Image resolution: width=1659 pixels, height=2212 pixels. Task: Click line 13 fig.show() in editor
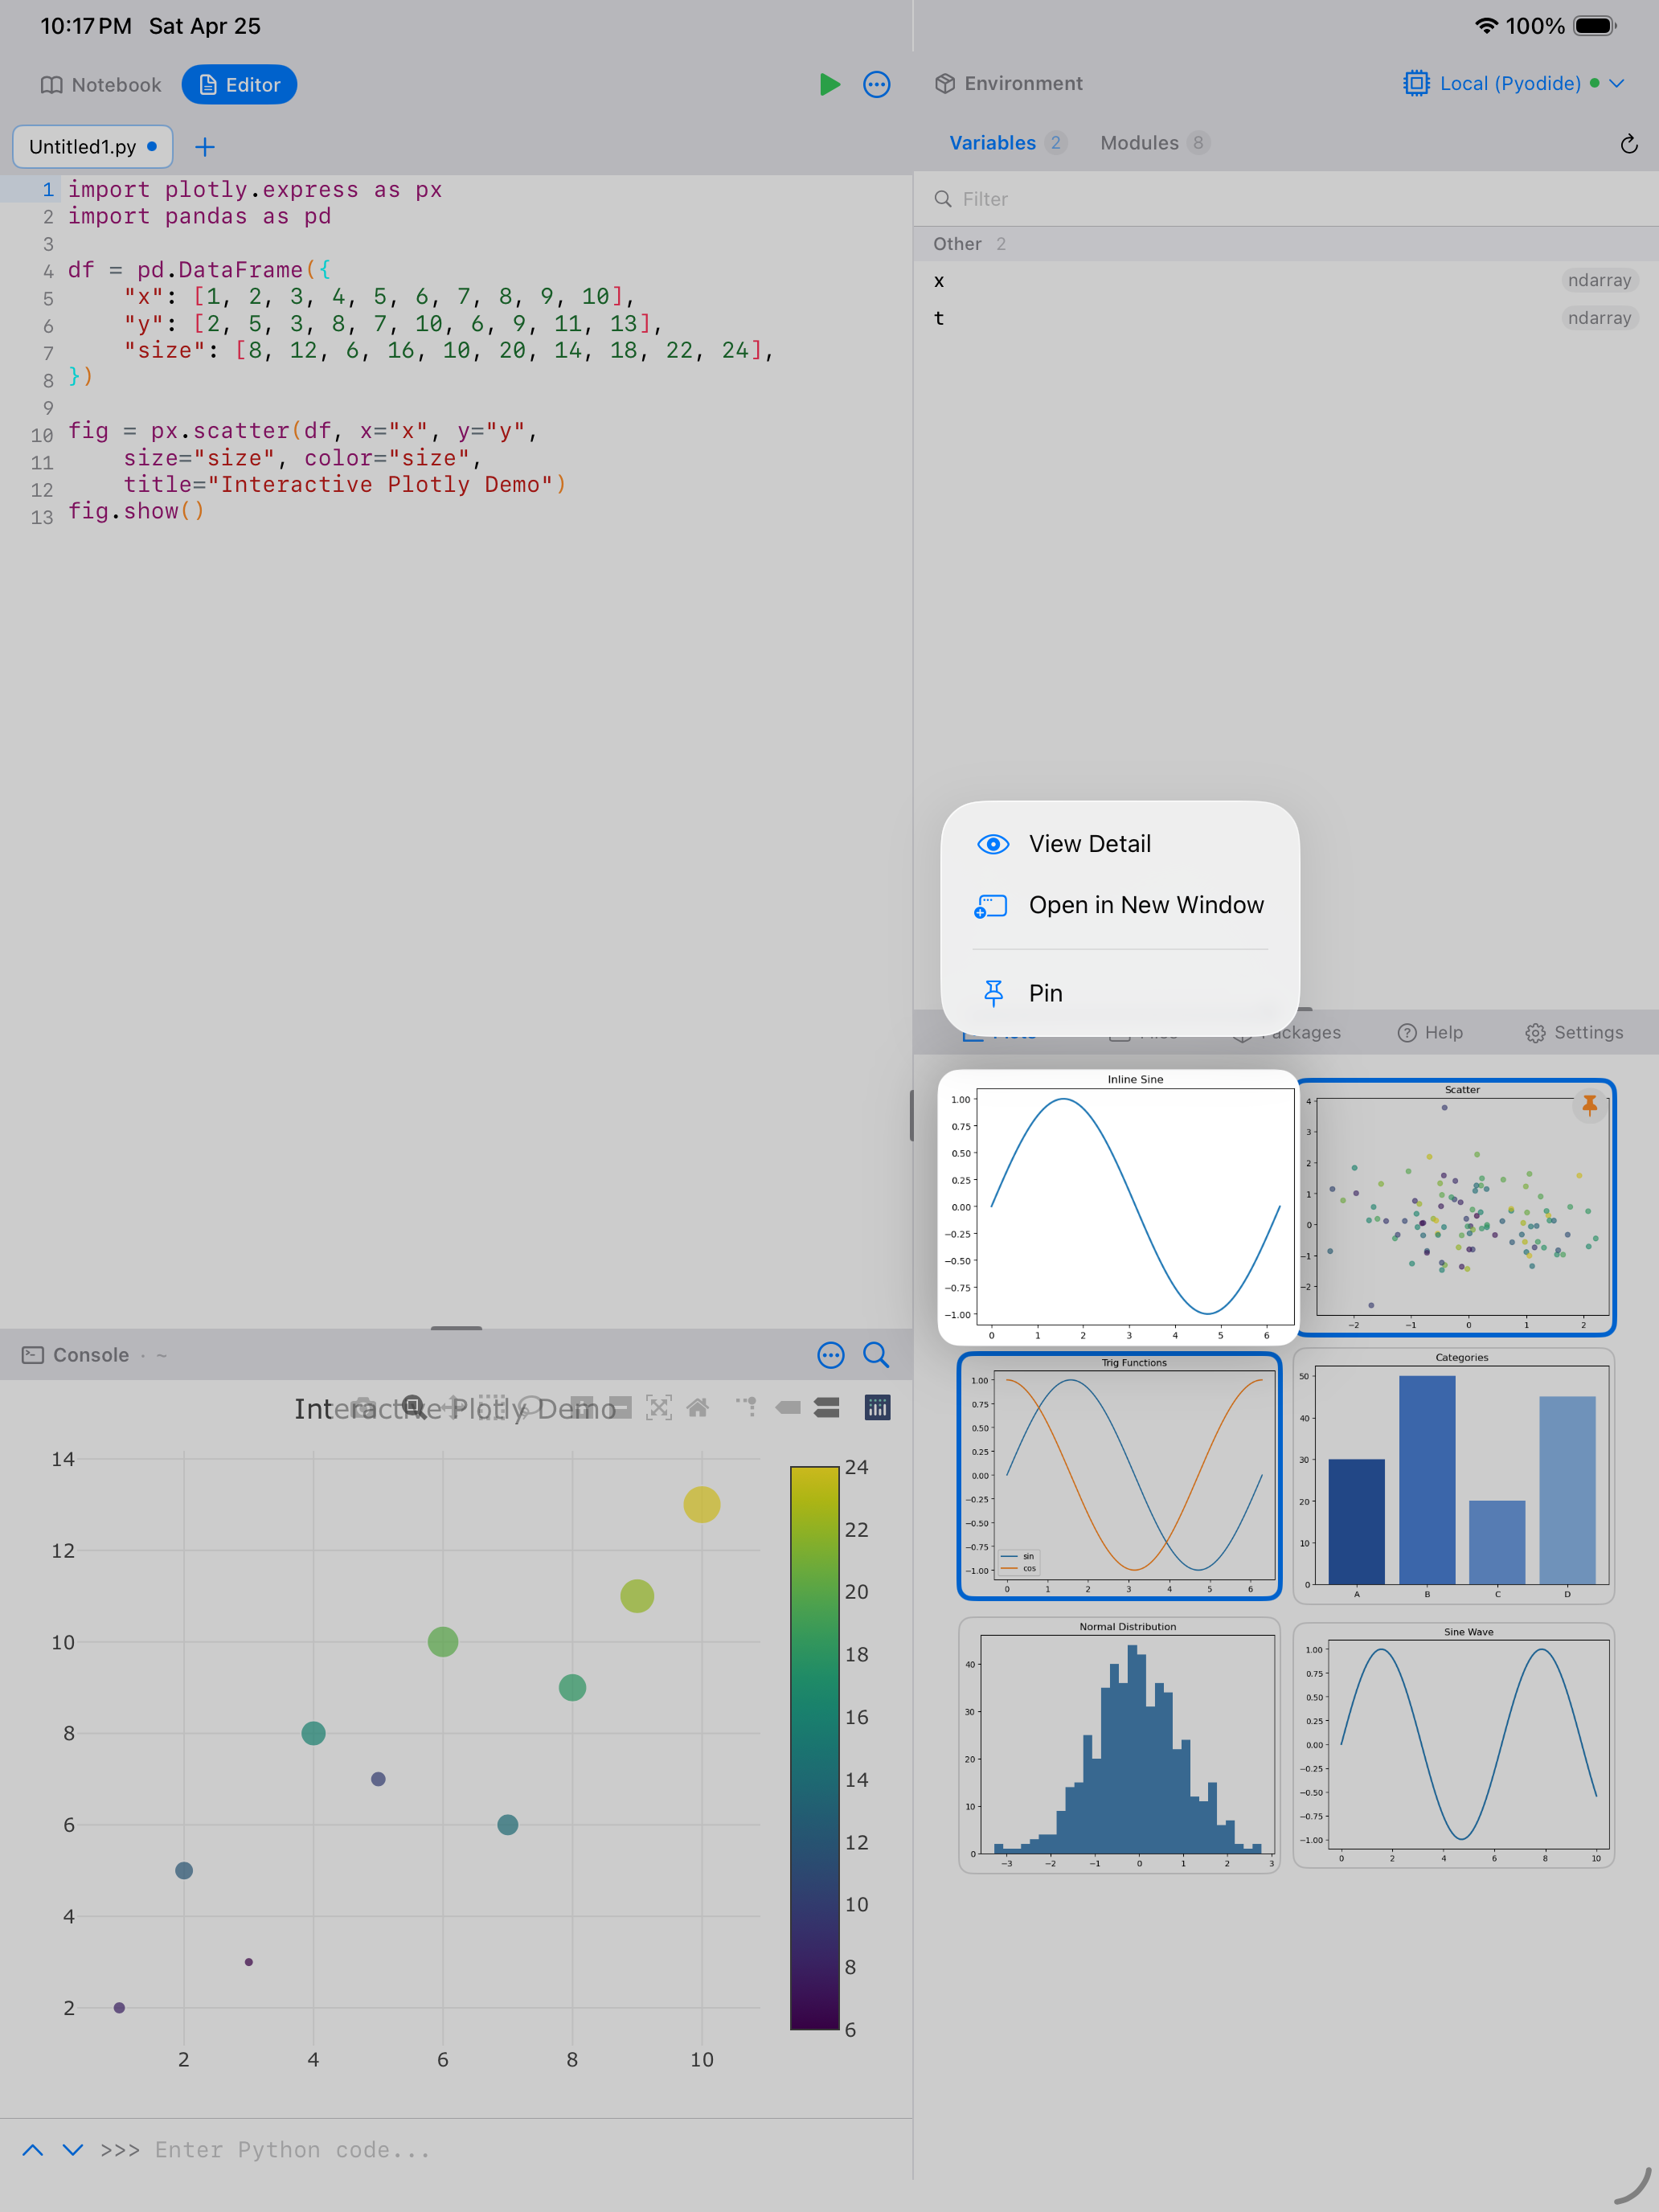136,511
